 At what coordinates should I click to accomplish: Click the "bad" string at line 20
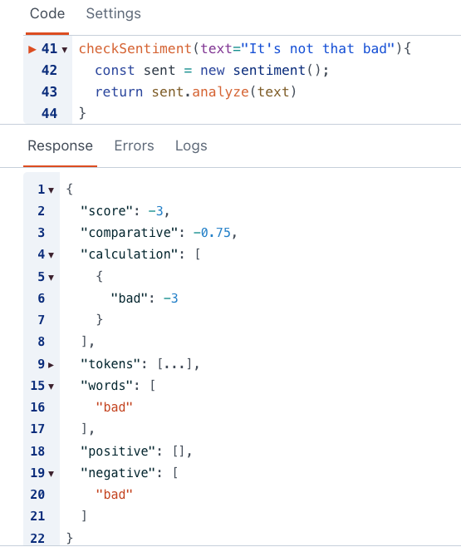tap(115, 495)
